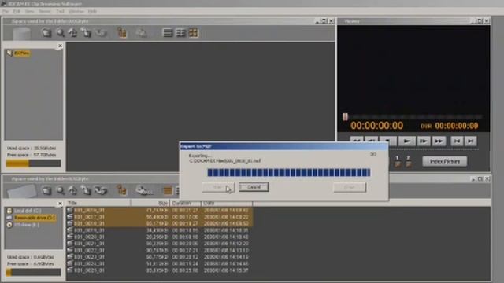Select clip 031_0017_01 in the list

tap(160, 217)
